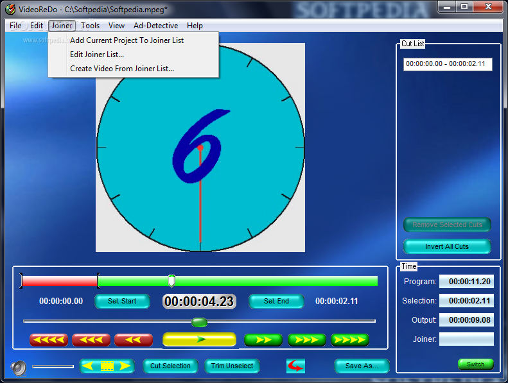Choose Create Video From Joiner List...
This screenshot has width=508, height=383.
coord(133,69)
